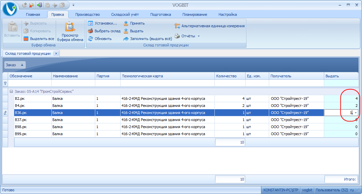The height and width of the screenshot is (194, 362).
Task: Click Выделить все to select all rows
Action: [x=39, y=39]
